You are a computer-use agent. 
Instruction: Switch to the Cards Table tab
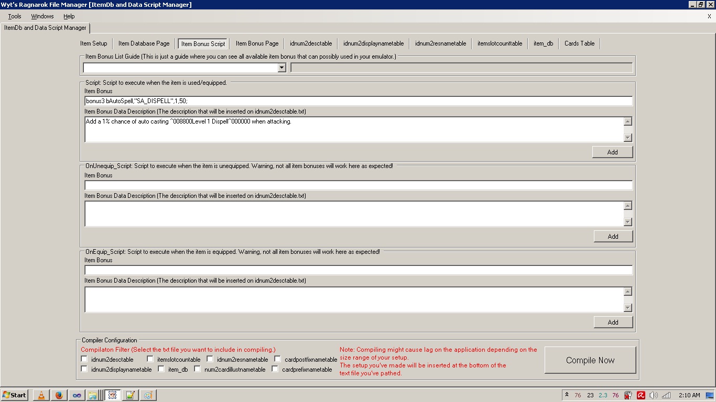[x=579, y=43]
